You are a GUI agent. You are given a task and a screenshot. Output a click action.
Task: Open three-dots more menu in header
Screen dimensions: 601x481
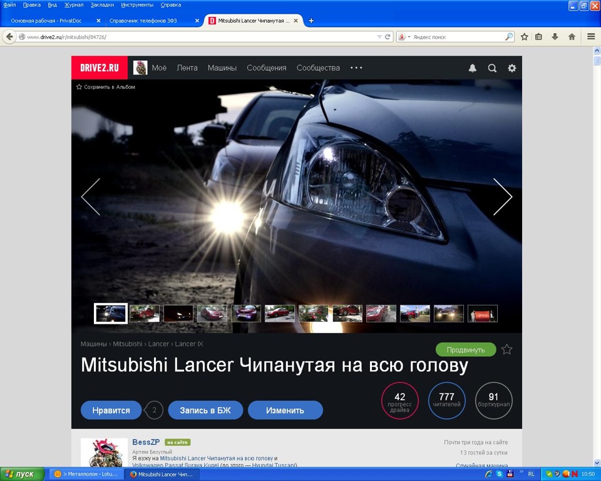[356, 68]
